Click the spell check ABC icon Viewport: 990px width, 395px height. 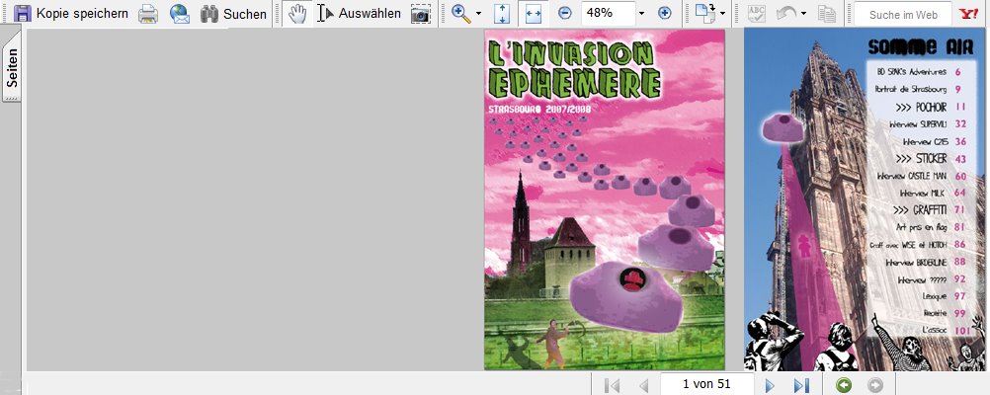tap(757, 13)
